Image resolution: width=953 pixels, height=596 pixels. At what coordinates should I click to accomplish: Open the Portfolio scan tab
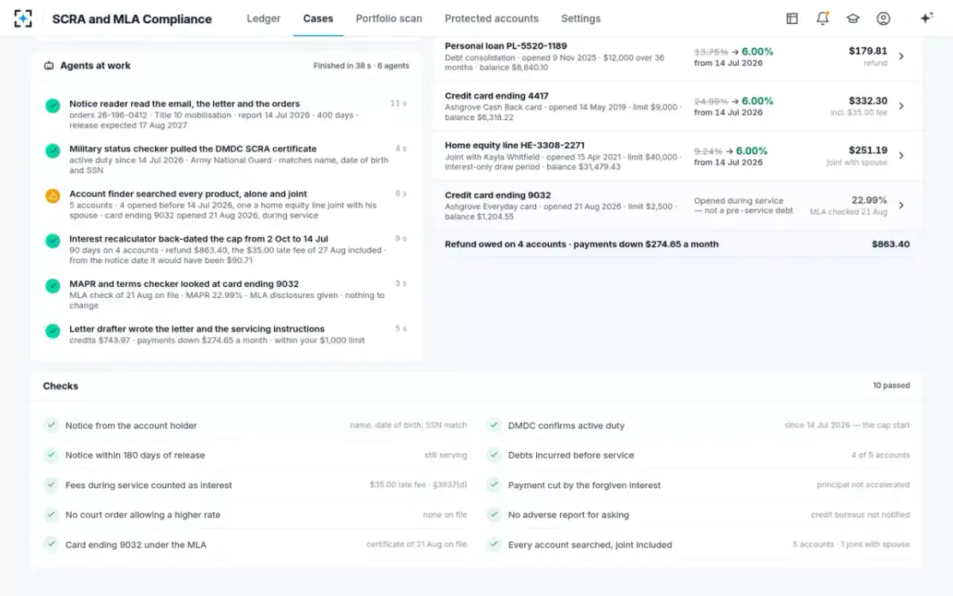pos(389,18)
